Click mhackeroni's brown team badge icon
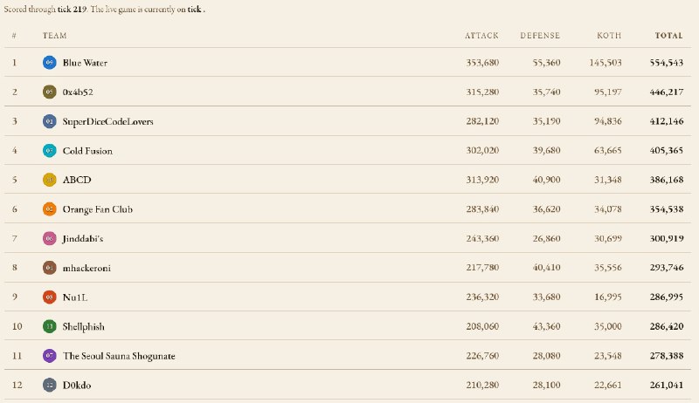This screenshot has height=403, width=699. point(50,267)
